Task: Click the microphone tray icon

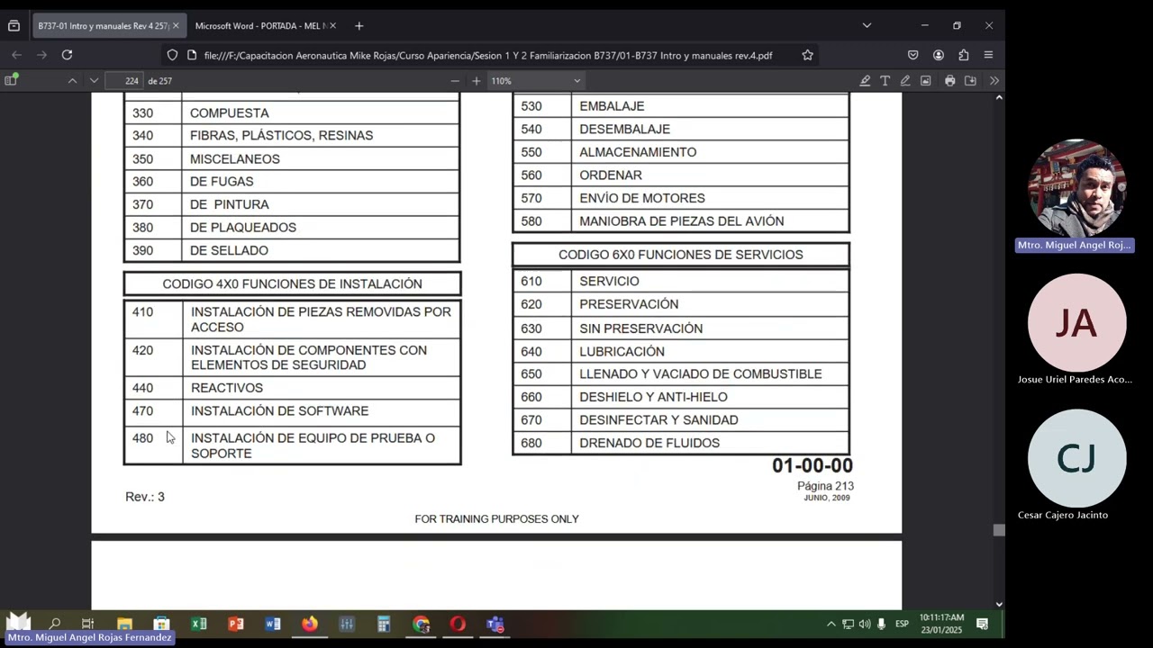Action: click(882, 624)
